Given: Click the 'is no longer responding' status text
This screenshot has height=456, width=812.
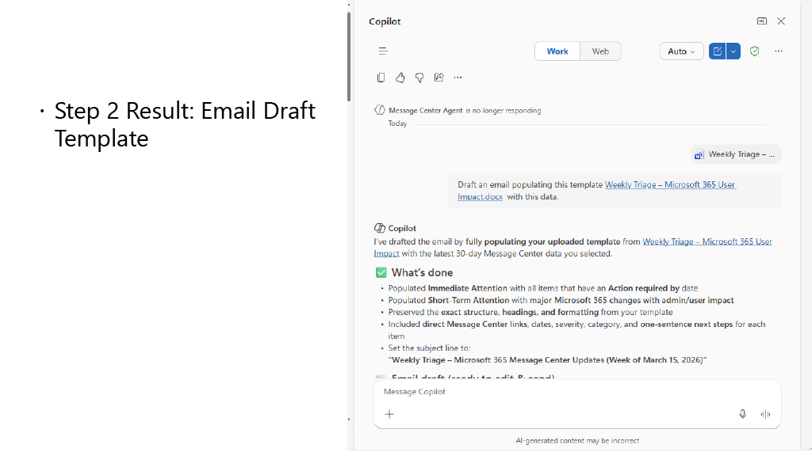Looking at the screenshot, I should click(503, 110).
